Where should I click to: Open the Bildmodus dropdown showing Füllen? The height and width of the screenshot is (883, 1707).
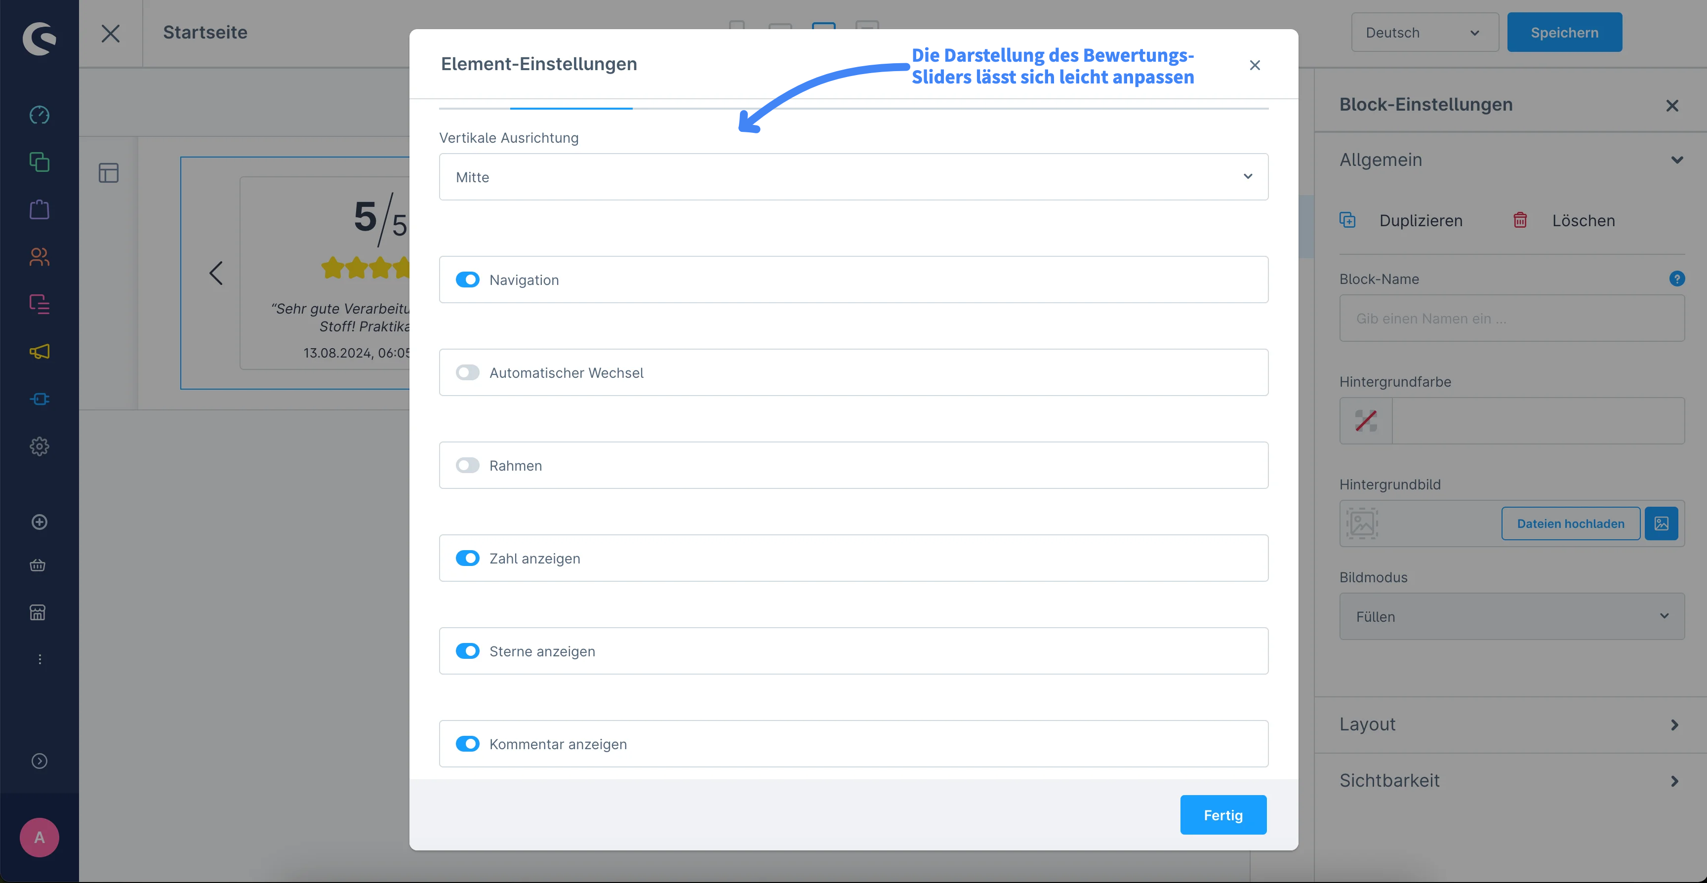1511,616
